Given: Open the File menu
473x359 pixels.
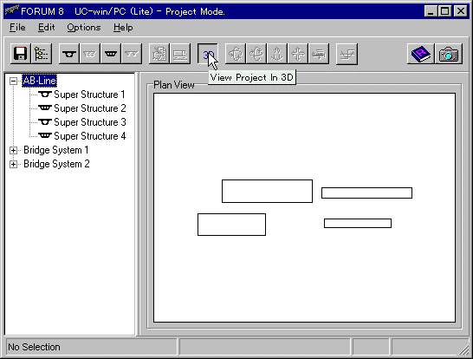Looking at the screenshot, I should pyautogui.click(x=17, y=28).
